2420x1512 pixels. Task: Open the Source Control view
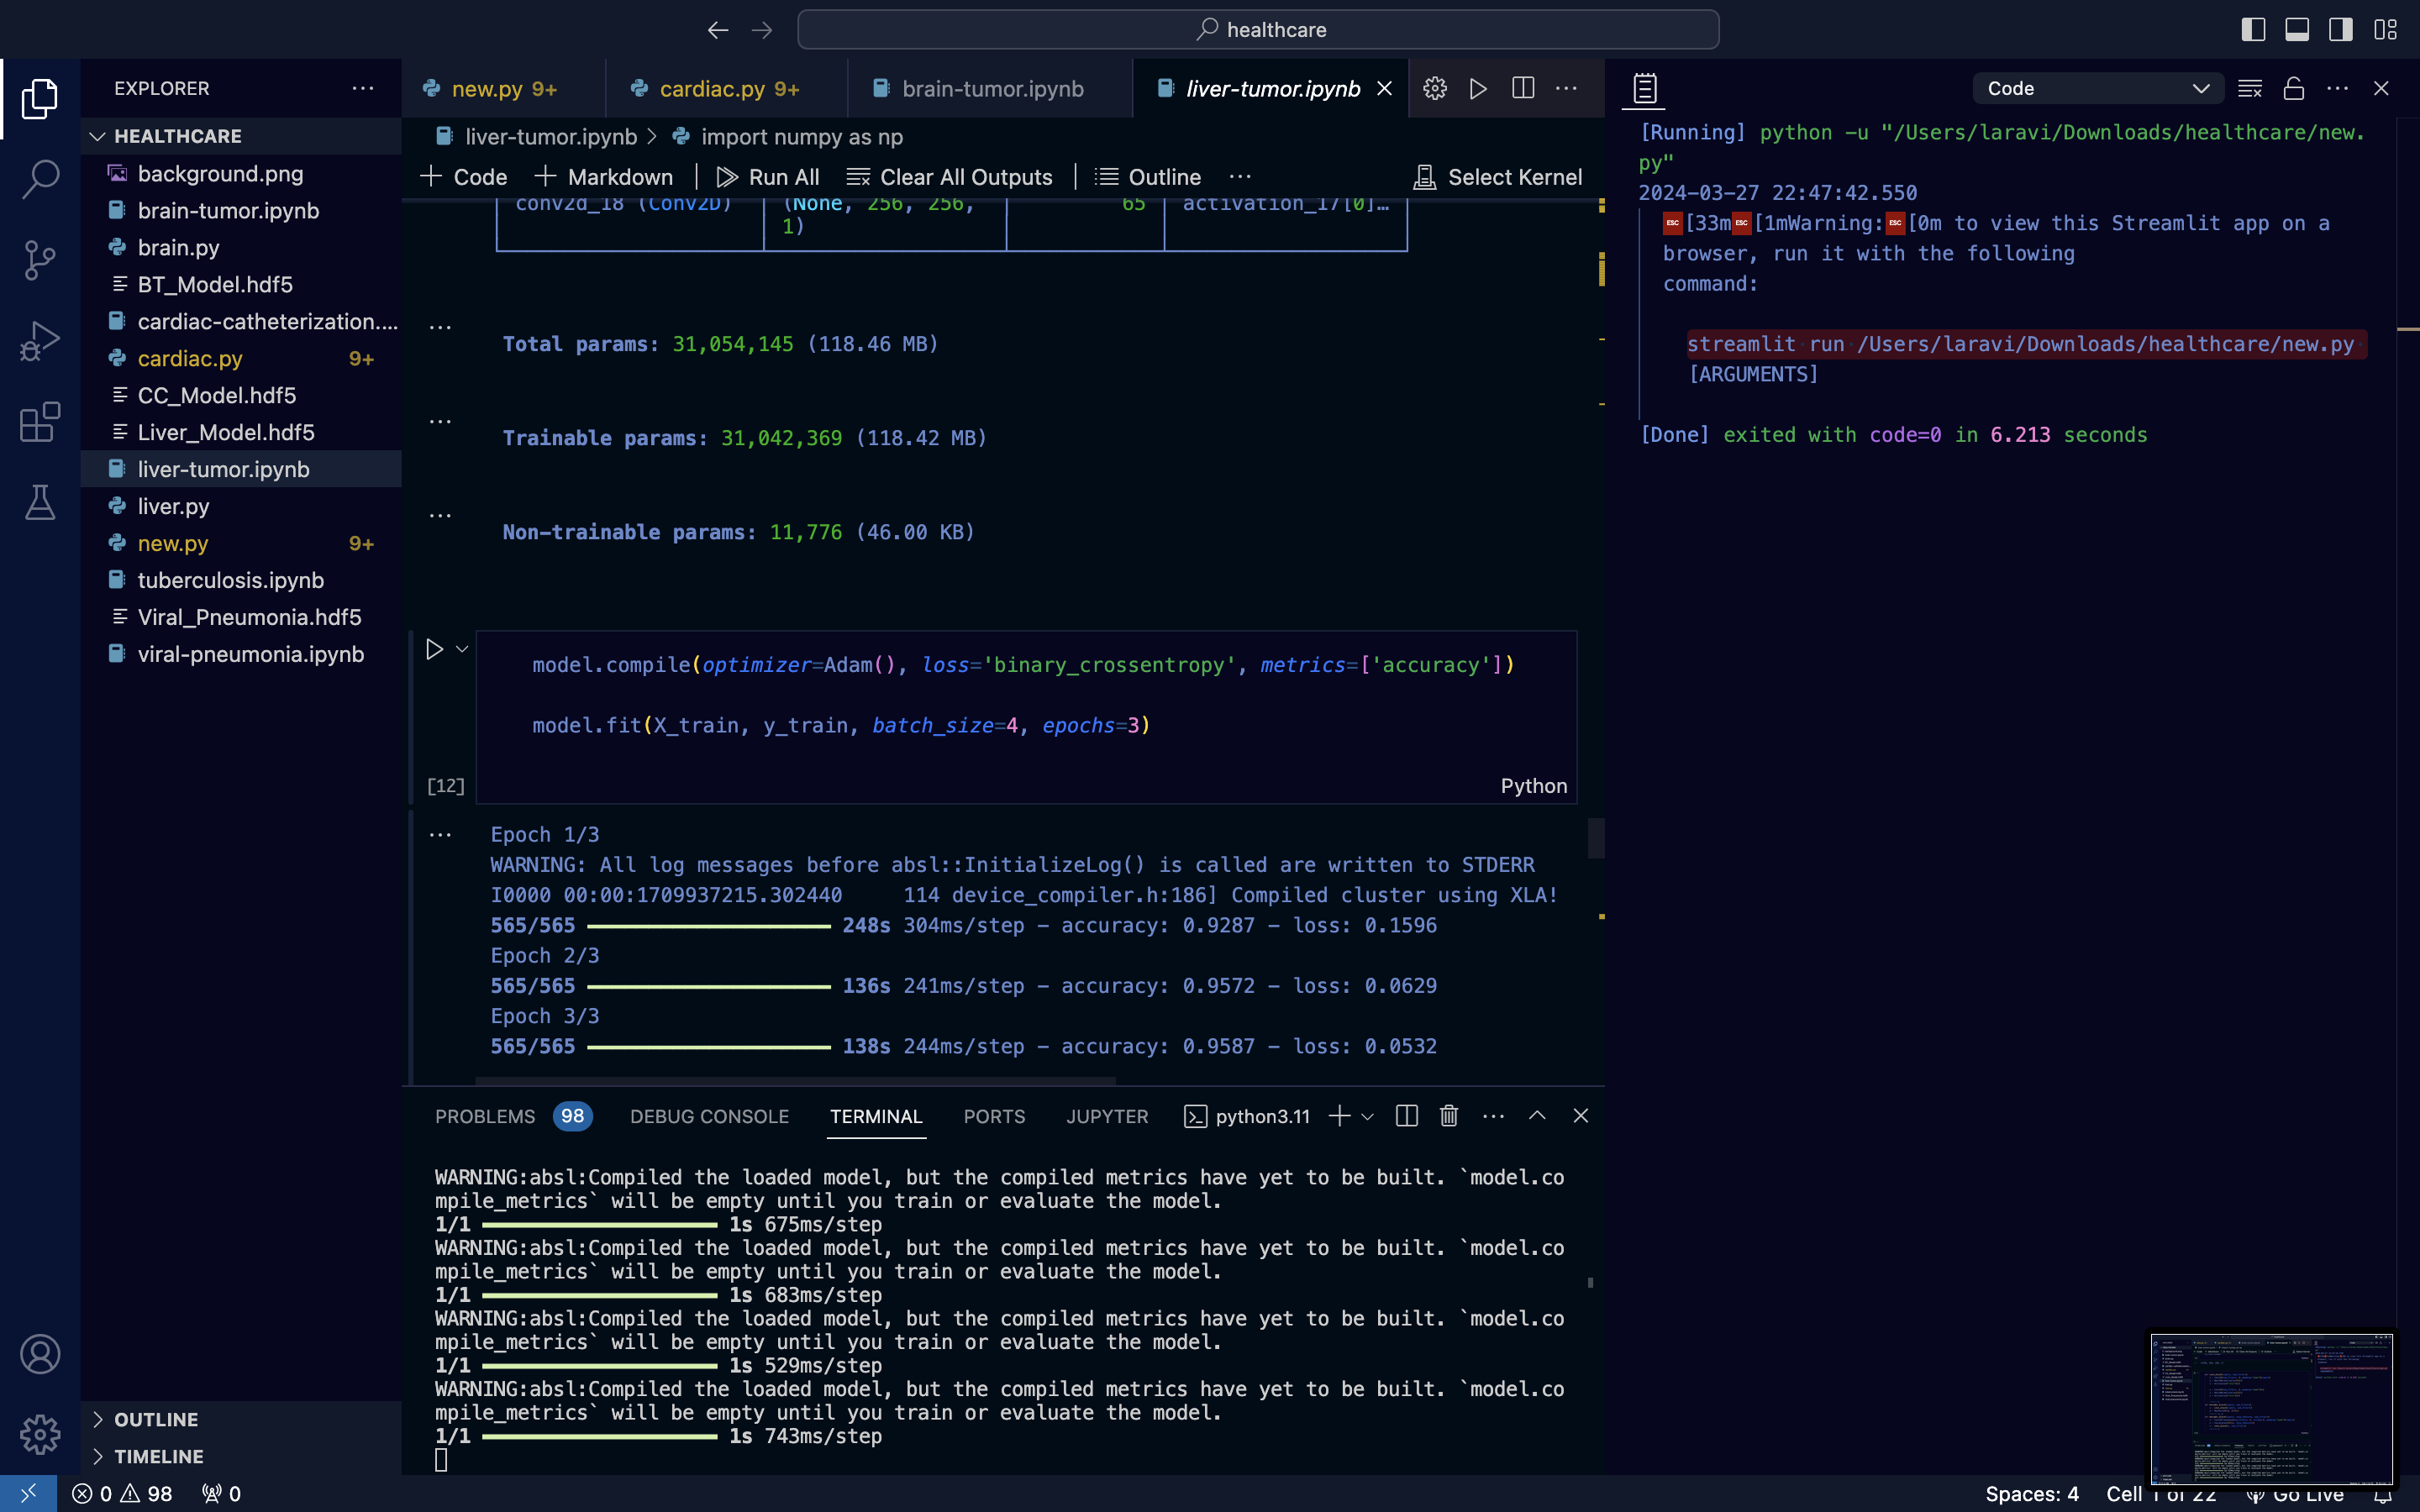(x=40, y=260)
